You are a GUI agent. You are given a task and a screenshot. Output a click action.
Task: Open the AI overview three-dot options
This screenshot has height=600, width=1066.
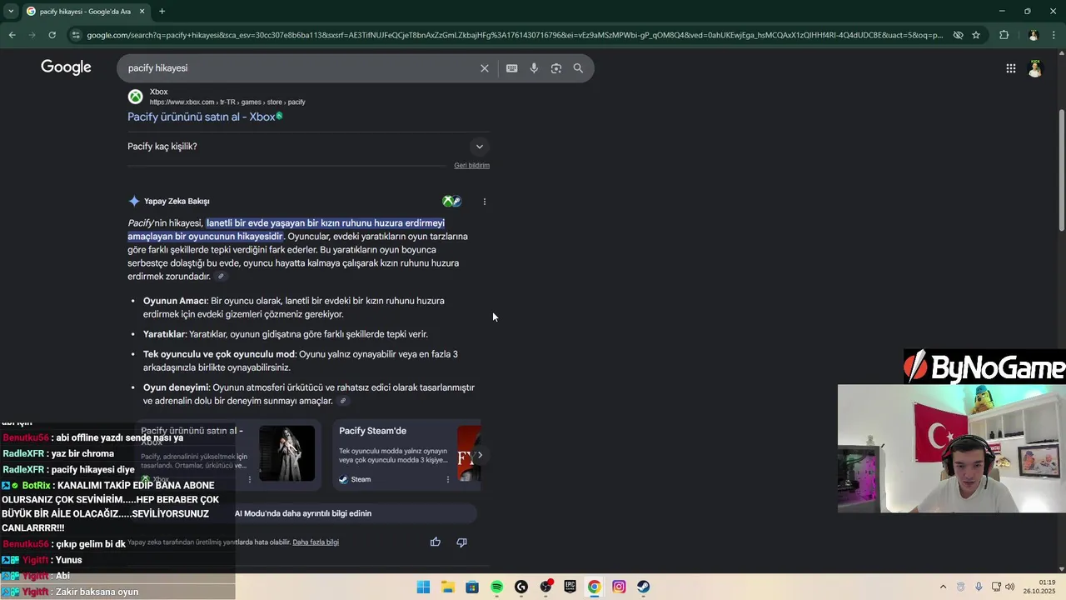[484, 201]
